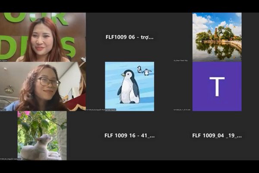Click the woman with glasses video tile

click(x=43, y=86)
